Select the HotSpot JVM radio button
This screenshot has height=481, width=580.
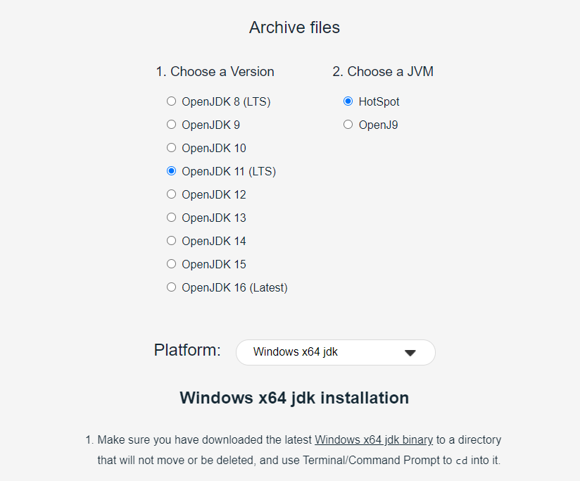(x=348, y=101)
